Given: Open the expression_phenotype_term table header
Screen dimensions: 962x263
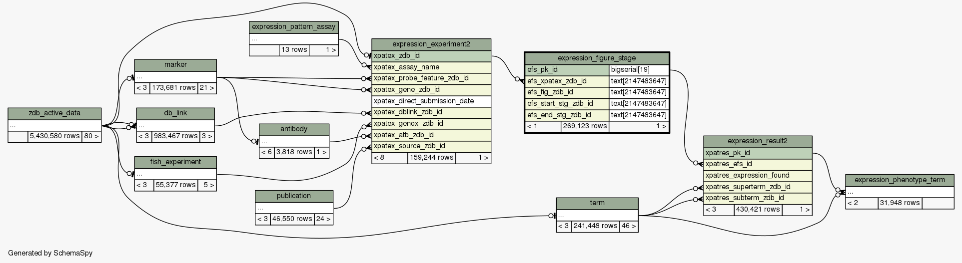Looking at the screenshot, I should (900, 180).
